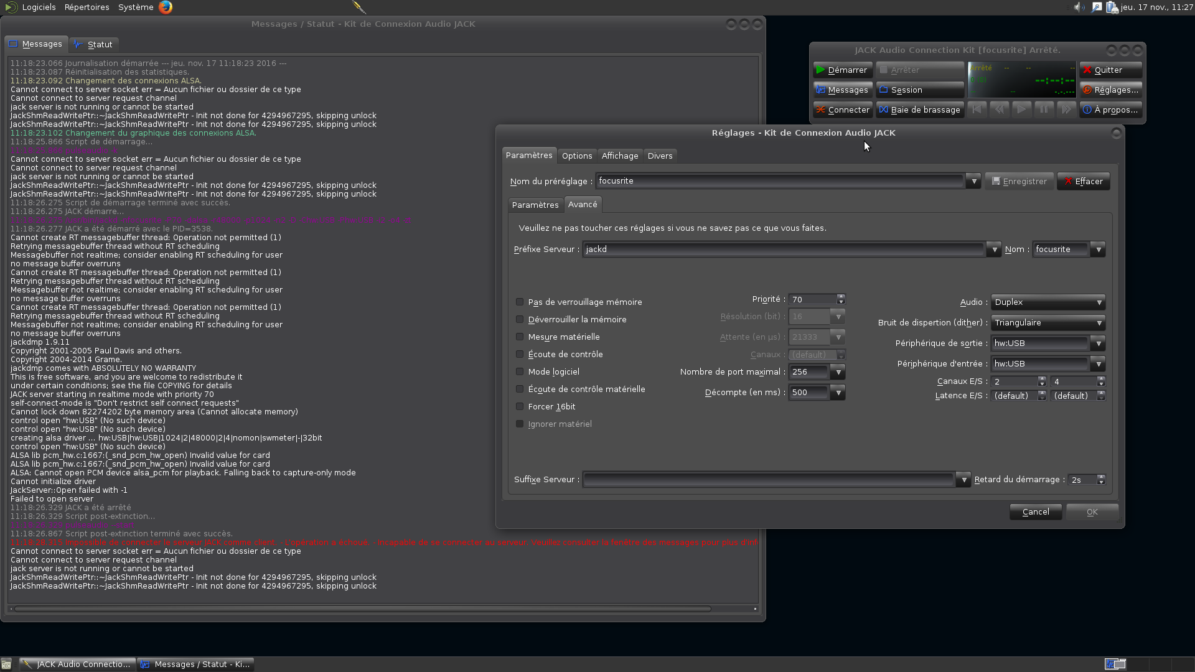Toggle Mode logiciel checkbox
1195x672 pixels.
pyautogui.click(x=520, y=371)
